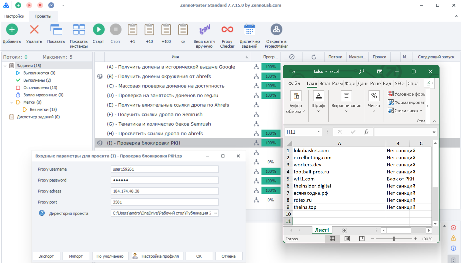Click Открыть в ProjectMaker icon
This screenshot has height=263, width=461.
(276, 30)
